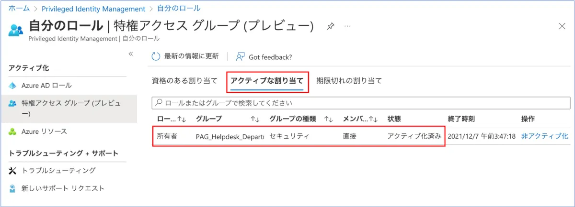Click the search magnifier icon

[159, 103]
